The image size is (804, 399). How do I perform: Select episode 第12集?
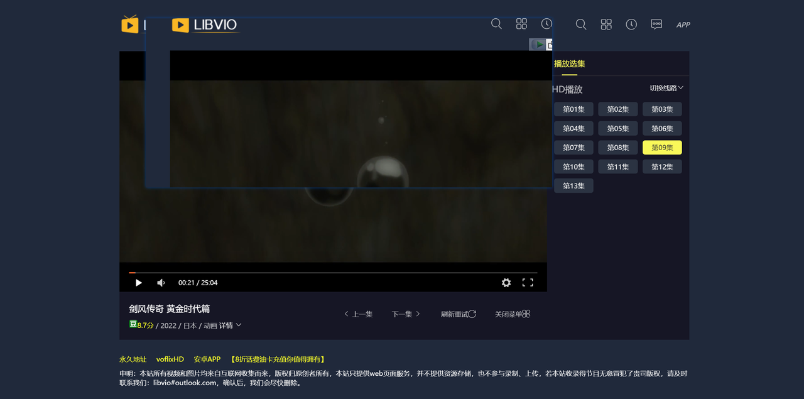(x=662, y=167)
